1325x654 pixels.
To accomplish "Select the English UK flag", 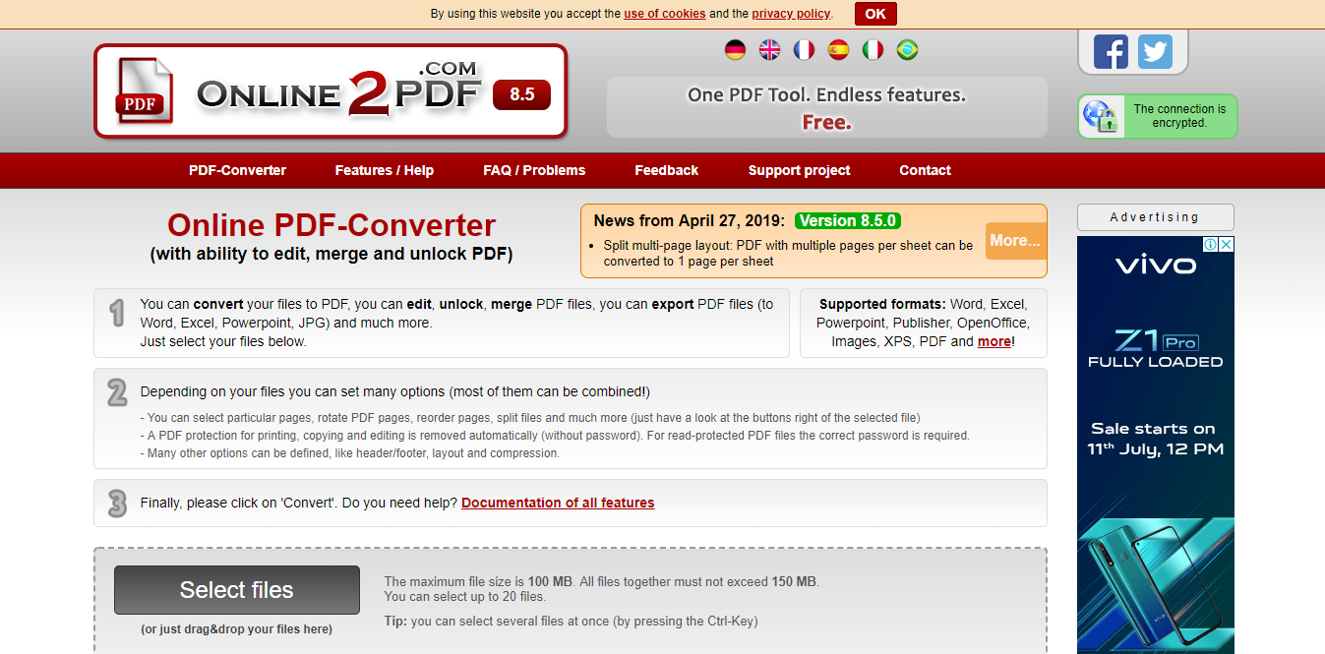I will click(x=769, y=49).
